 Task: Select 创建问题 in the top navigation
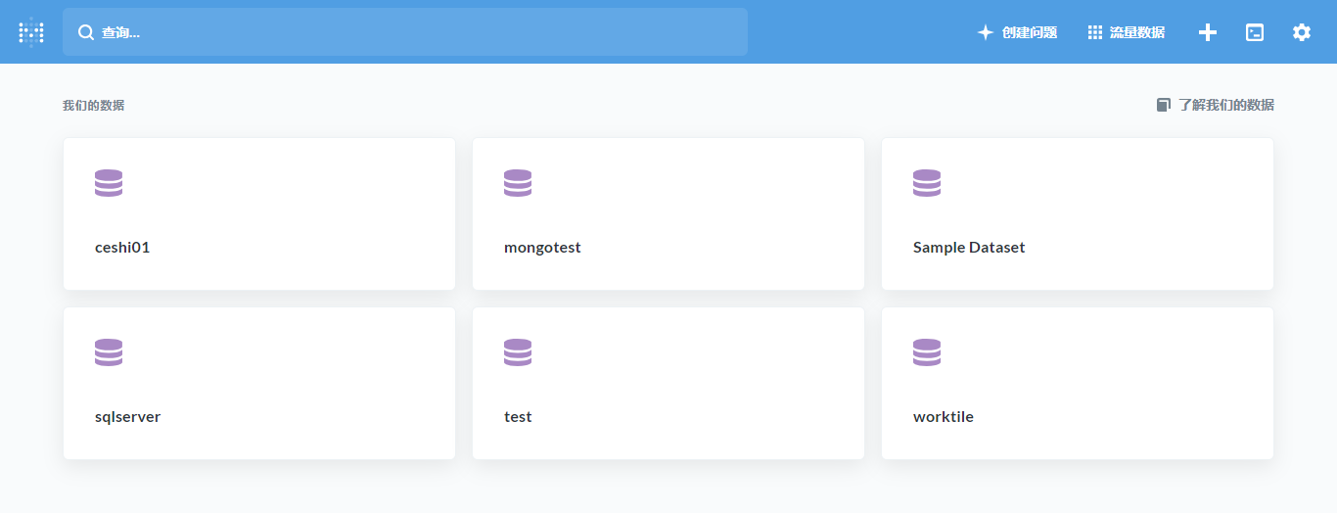click(x=1017, y=32)
